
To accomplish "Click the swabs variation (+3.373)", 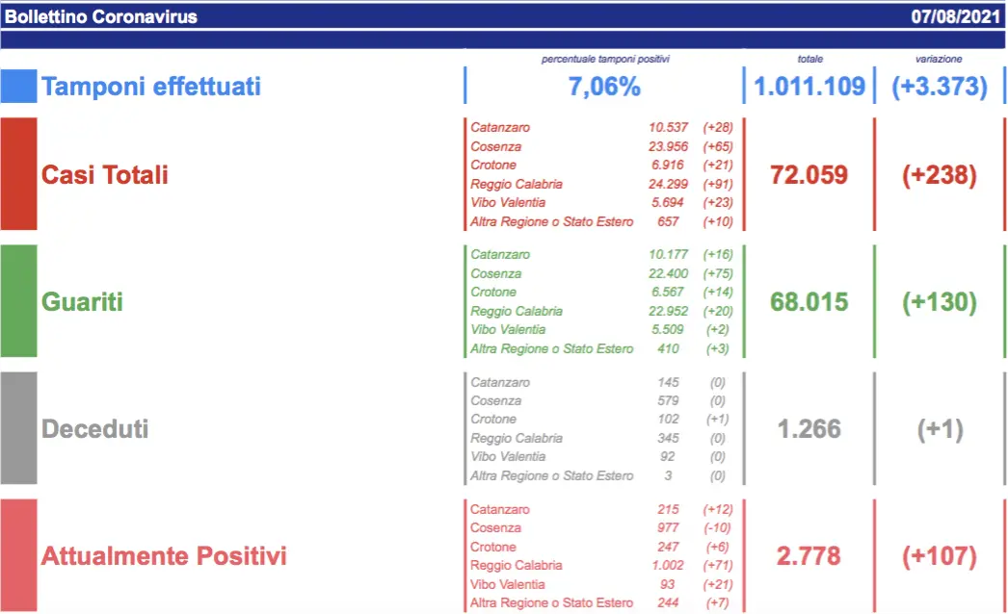I will pos(939,88).
